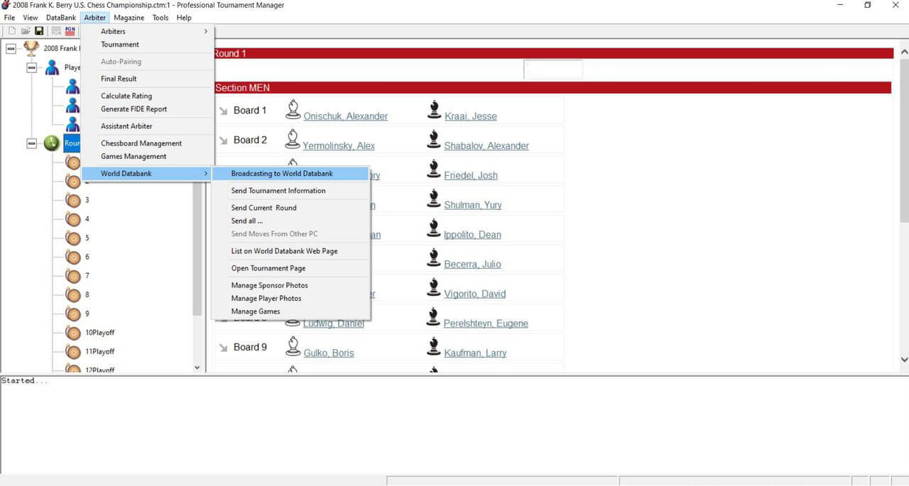Choose Manage Sponsor Photos
The image size is (909, 486).
point(291,285)
